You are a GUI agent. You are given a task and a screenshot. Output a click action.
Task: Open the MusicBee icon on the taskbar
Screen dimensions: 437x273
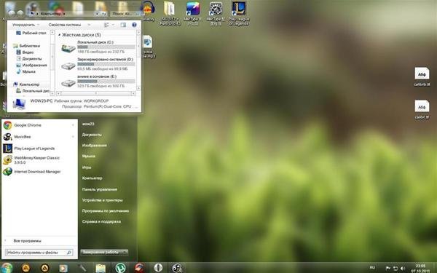[x=177, y=268]
